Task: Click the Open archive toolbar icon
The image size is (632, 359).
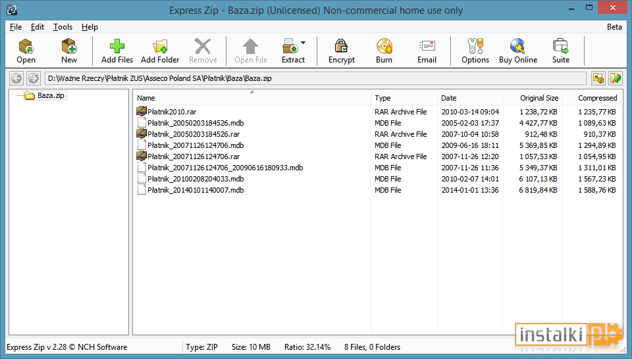Action: (x=26, y=46)
